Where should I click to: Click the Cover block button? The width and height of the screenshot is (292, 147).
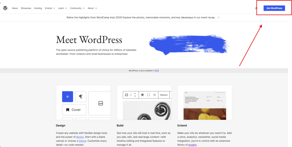(74, 110)
